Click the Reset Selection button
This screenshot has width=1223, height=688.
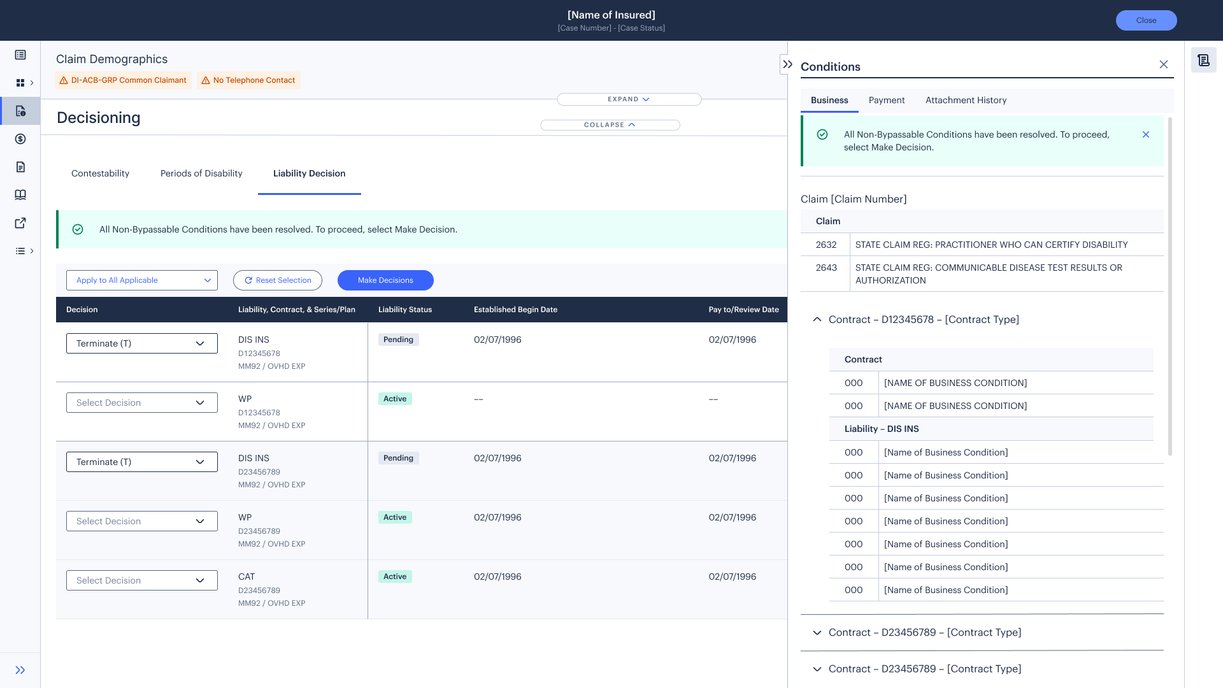[x=278, y=280]
